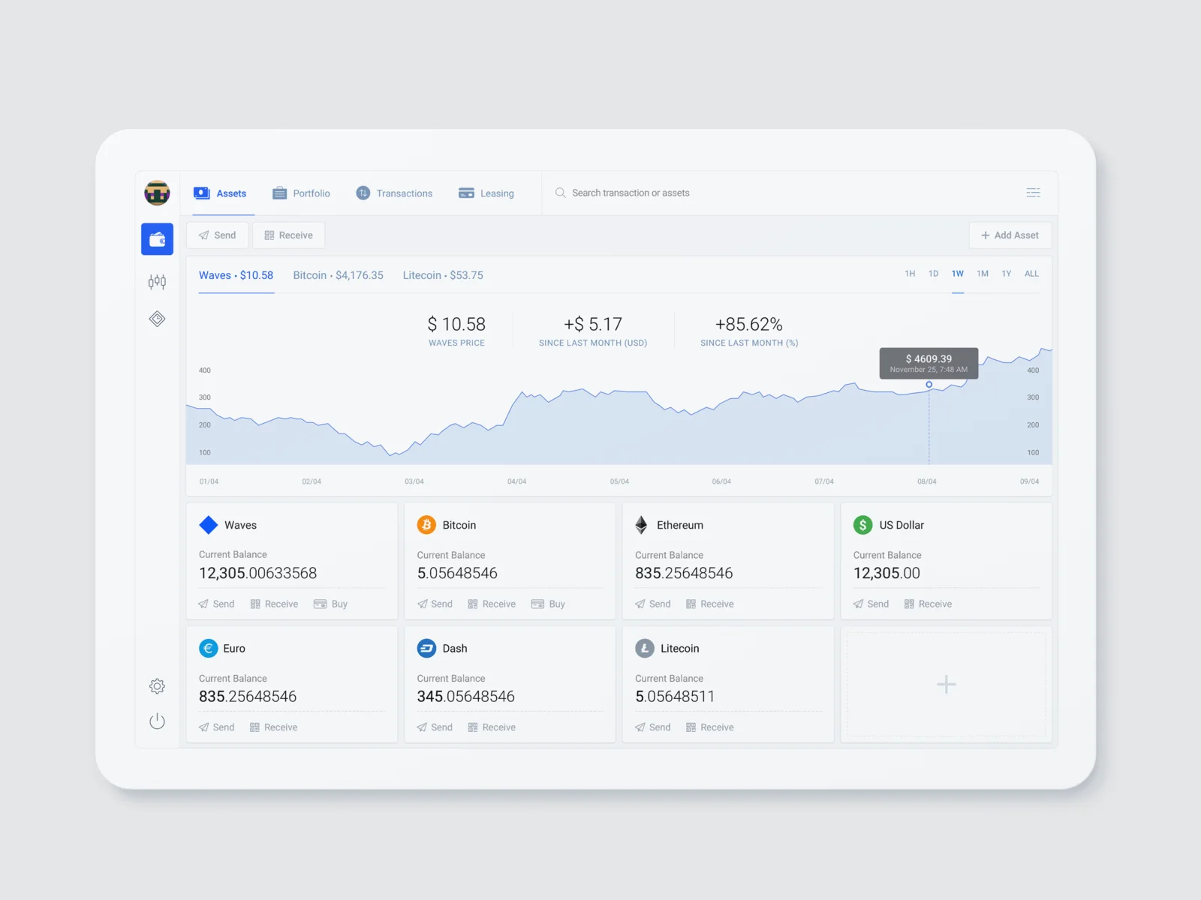This screenshot has height=900, width=1201.
Task: Click the top Send button
Action: coord(218,235)
